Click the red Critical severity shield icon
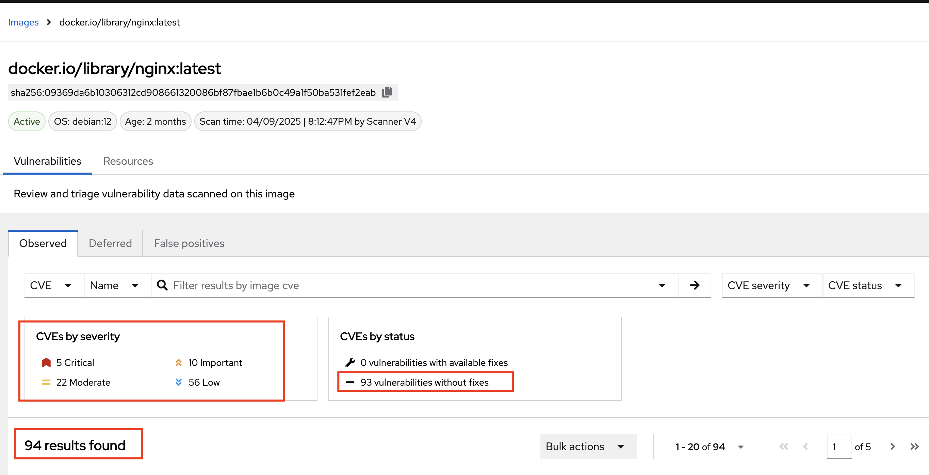This screenshot has height=475, width=929. [46, 363]
